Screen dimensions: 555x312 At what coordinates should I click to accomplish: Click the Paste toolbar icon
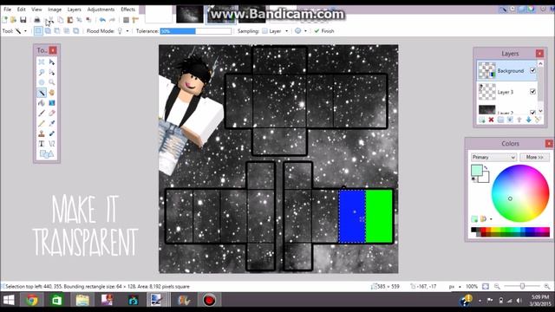tap(70, 20)
